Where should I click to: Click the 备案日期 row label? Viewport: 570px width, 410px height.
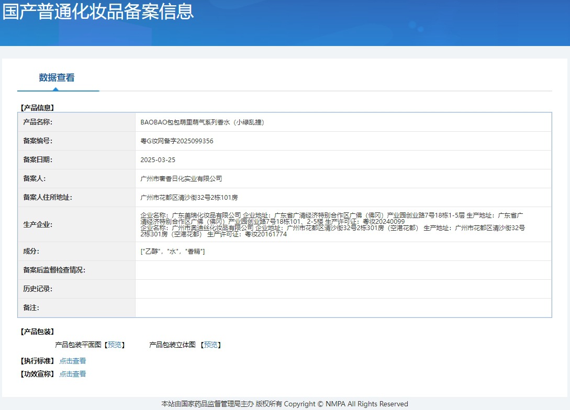pos(38,160)
